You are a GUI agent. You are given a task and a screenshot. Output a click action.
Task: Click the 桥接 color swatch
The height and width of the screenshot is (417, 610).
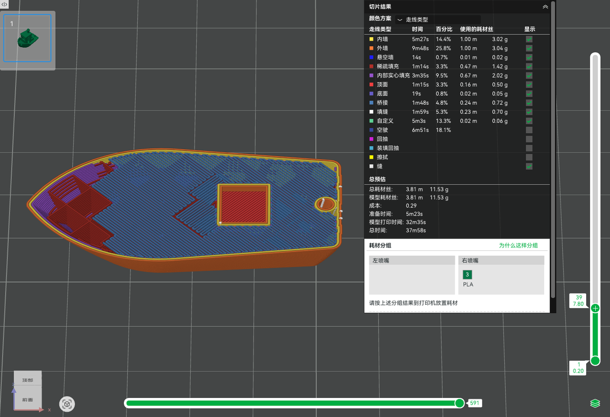click(x=372, y=102)
